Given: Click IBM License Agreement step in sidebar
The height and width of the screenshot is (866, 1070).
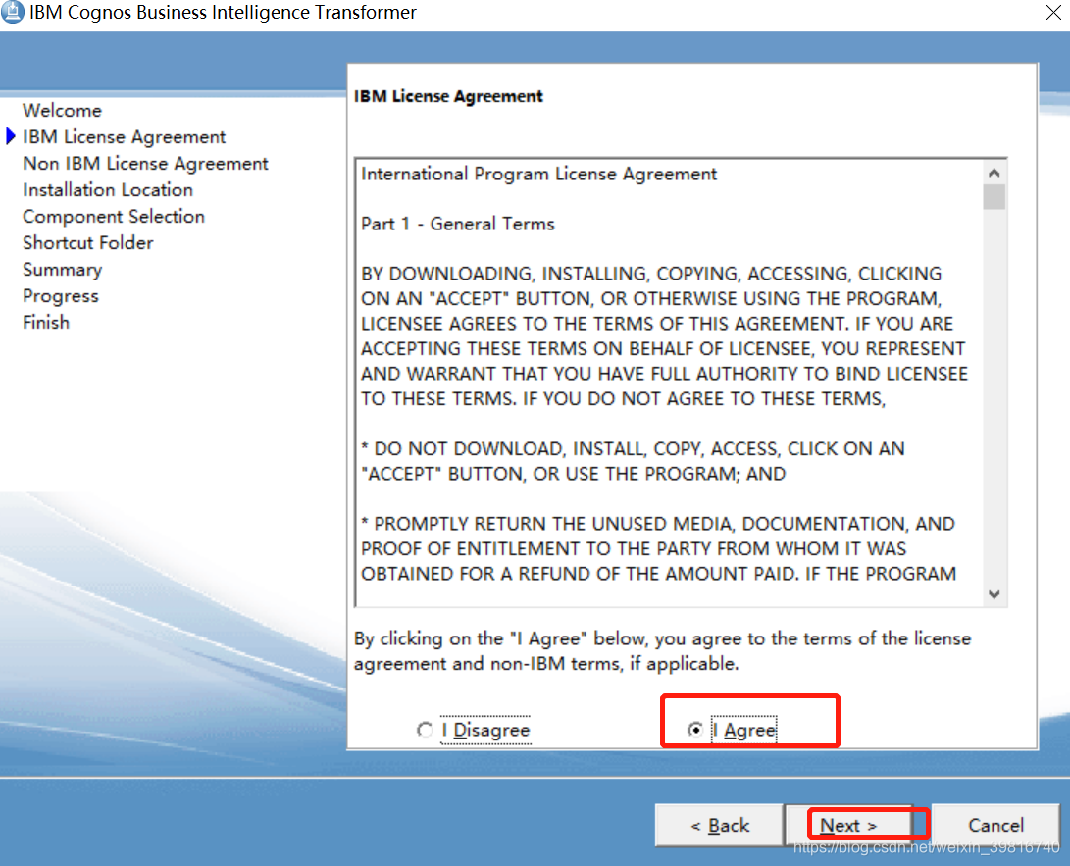Looking at the screenshot, I should (x=125, y=137).
